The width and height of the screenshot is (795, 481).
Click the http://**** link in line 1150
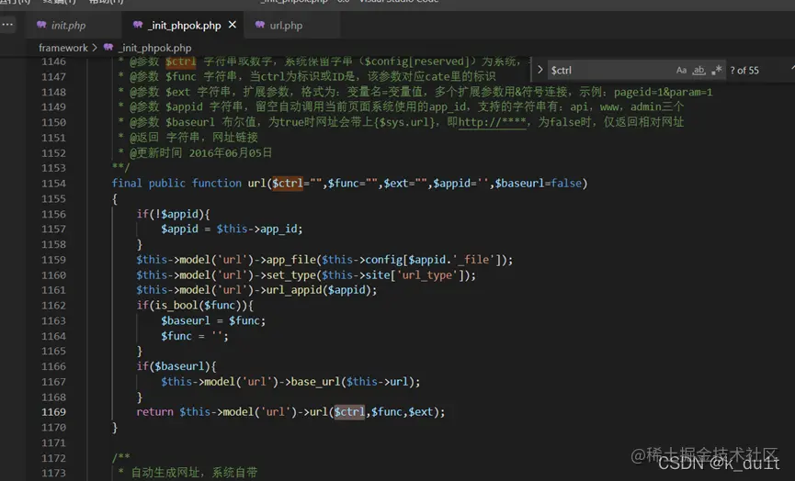pyautogui.click(x=493, y=122)
